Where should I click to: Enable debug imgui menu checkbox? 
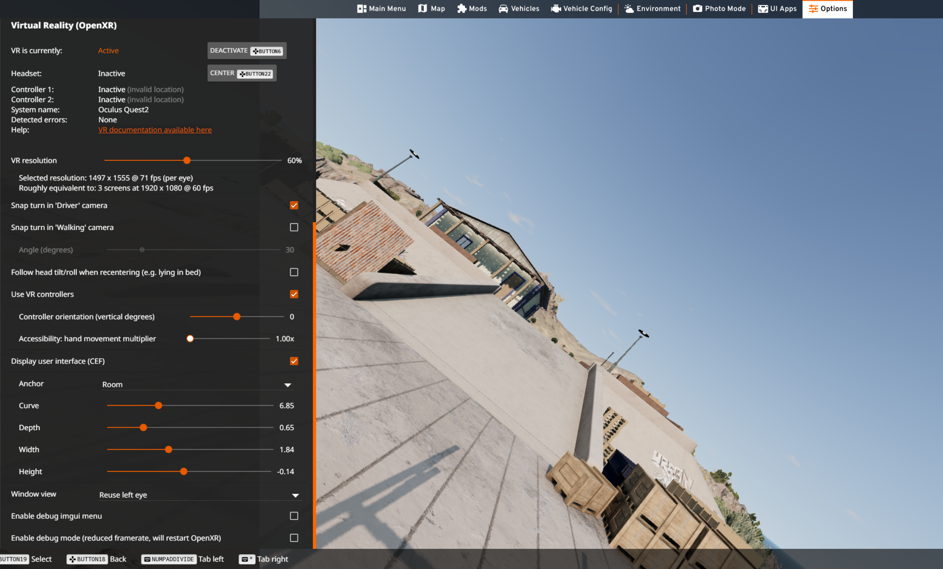(x=294, y=516)
